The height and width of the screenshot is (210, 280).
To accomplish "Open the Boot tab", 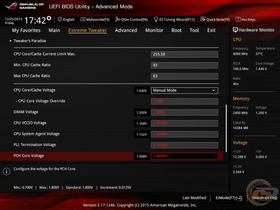I will click(176, 30).
